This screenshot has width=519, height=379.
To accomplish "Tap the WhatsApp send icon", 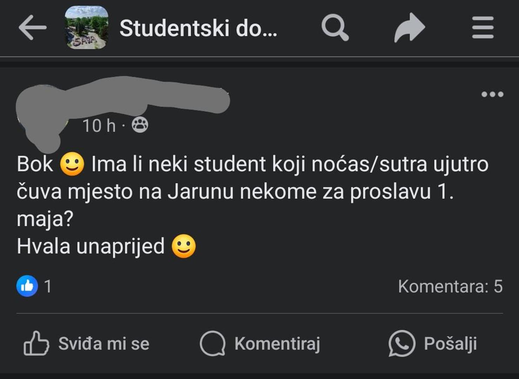I will 401,343.
